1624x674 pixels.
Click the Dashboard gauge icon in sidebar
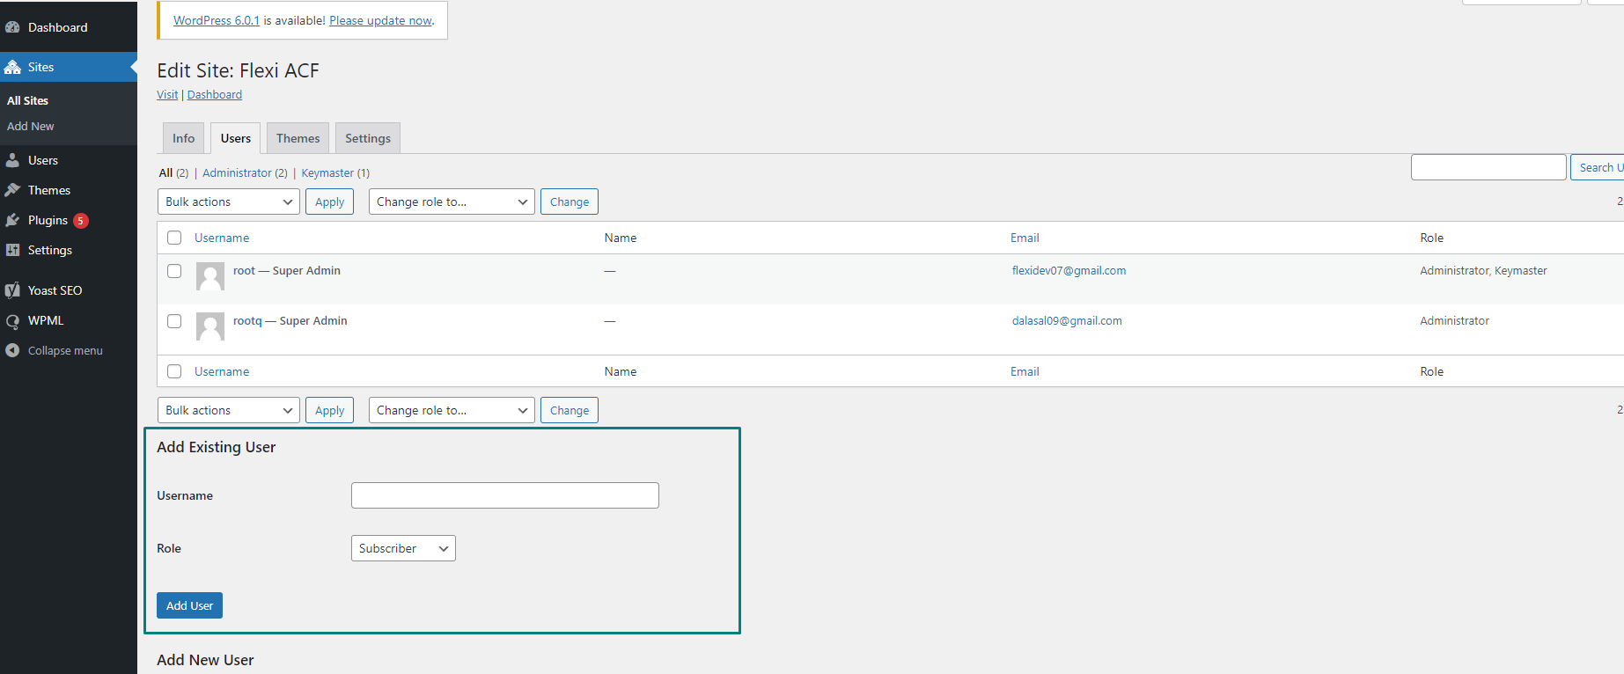tap(12, 27)
